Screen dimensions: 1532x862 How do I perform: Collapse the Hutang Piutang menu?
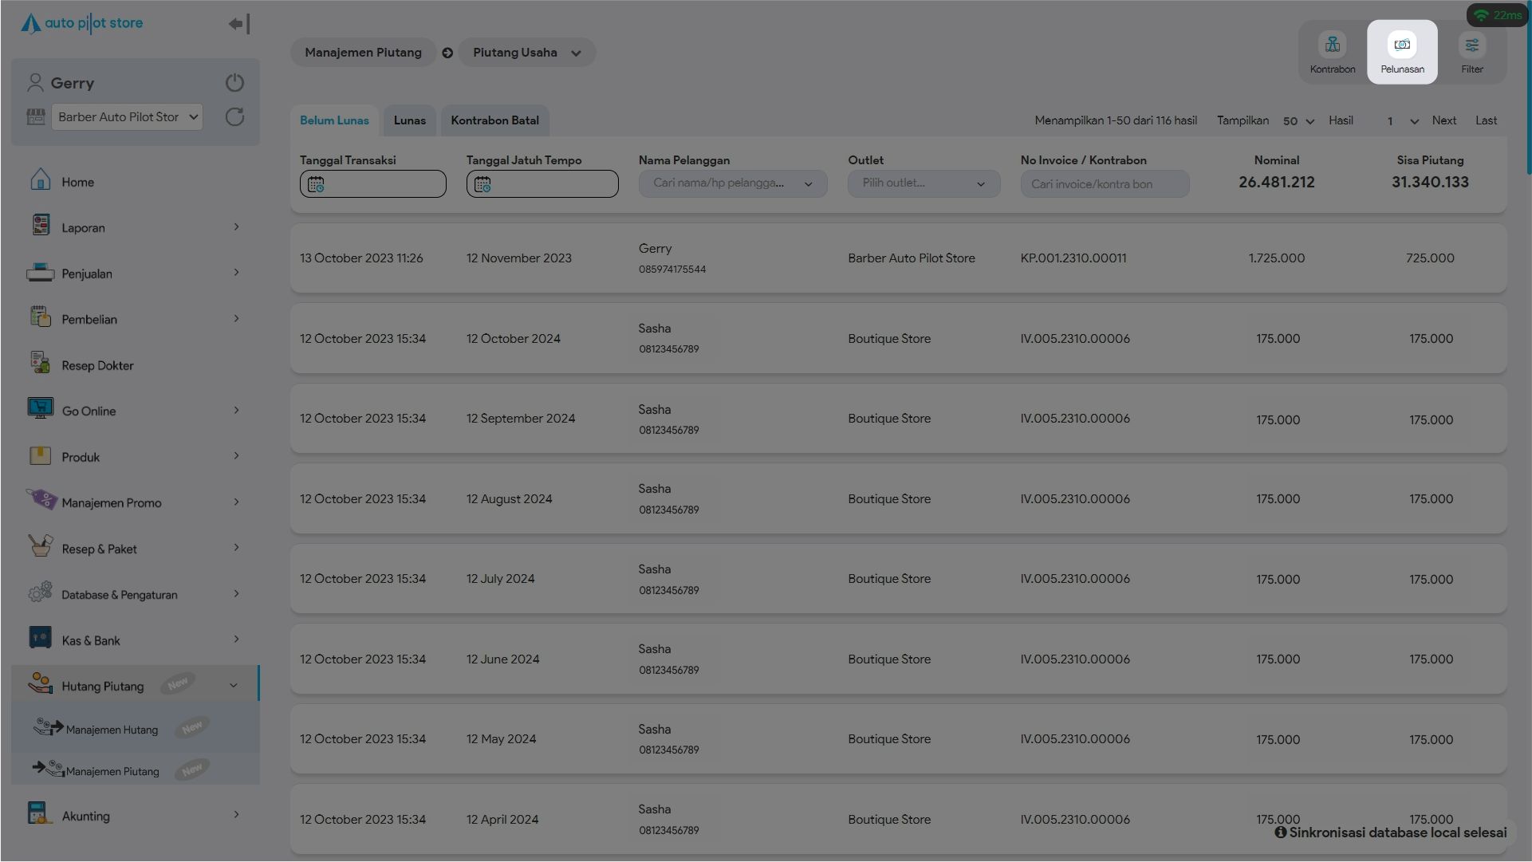[x=233, y=685]
